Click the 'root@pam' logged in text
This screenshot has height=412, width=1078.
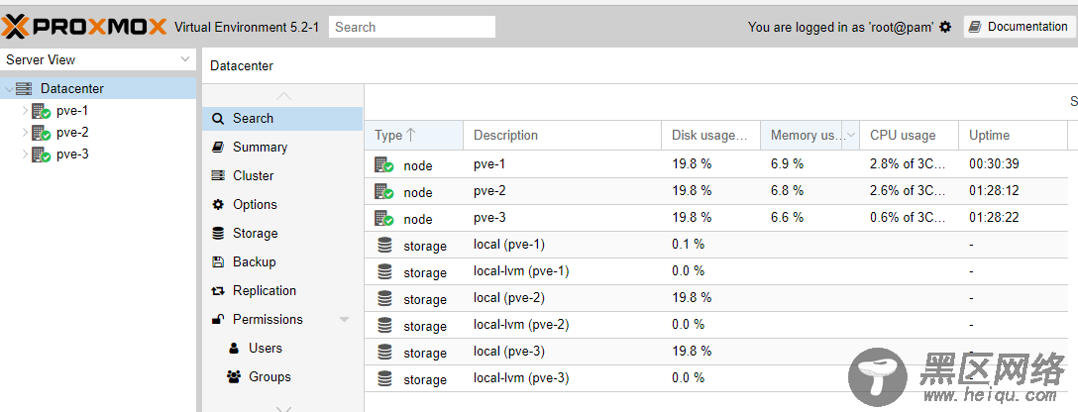coord(902,27)
